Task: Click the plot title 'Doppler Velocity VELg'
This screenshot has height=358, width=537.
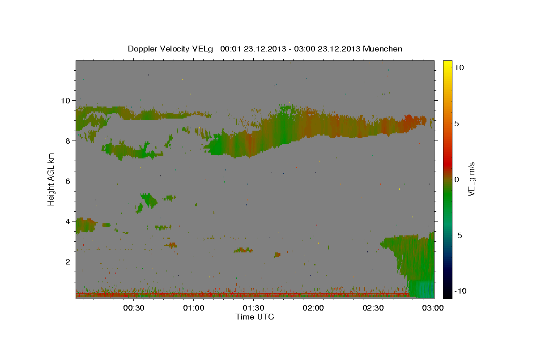Action: (171, 49)
